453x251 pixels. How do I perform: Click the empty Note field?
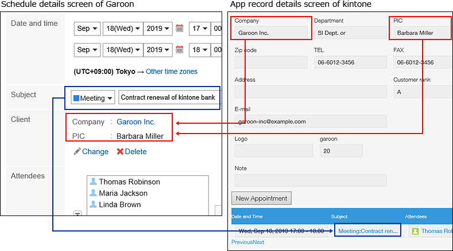coord(311,181)
